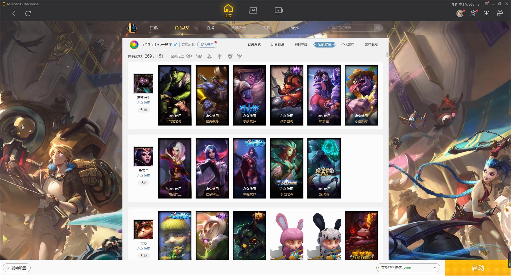Click the 启动 launch button
The height and width of the screenshot is (276, 511).
coord(478,268)
